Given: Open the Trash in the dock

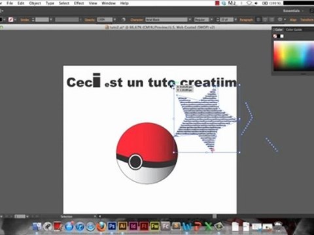Looking at the screenshot, I should click(279, 227).
